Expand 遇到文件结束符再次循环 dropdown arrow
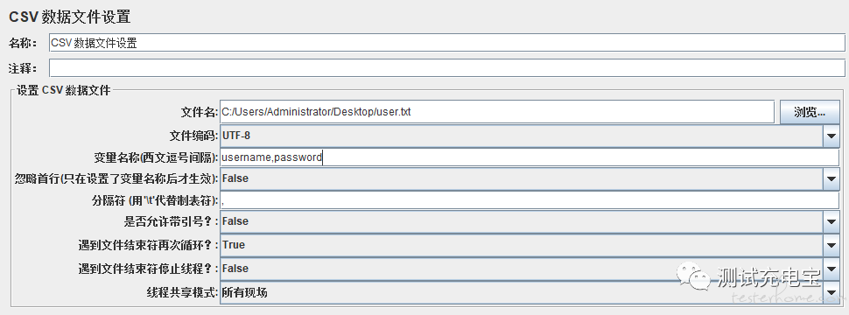 pos(831,245)
